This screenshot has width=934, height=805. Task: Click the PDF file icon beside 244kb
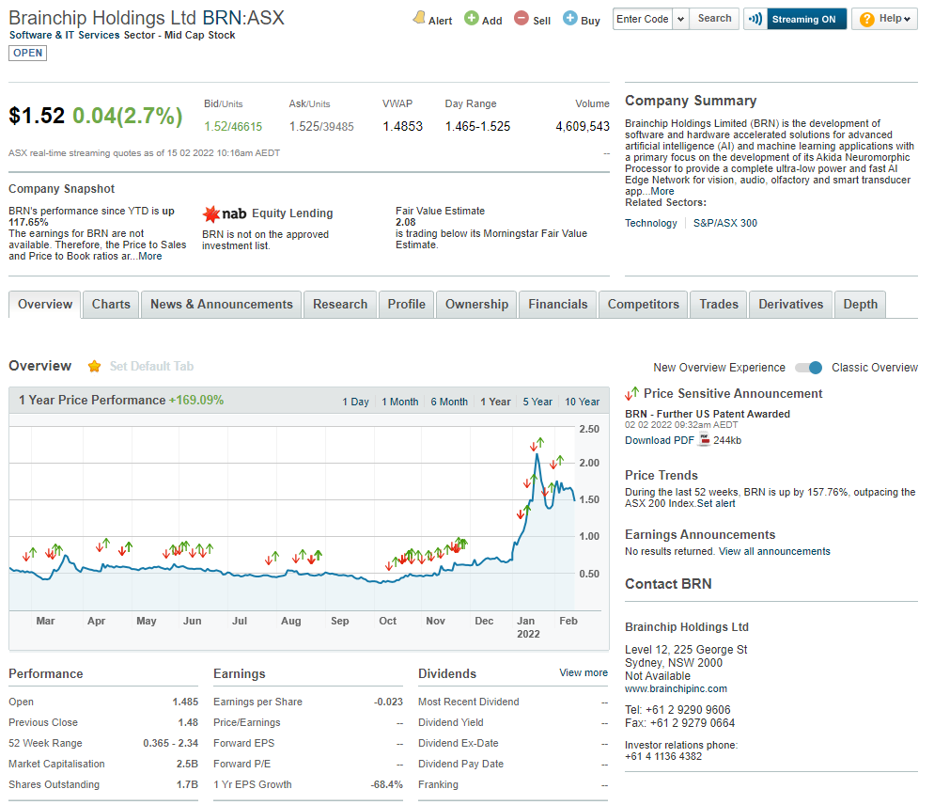(x=704, y=440)
